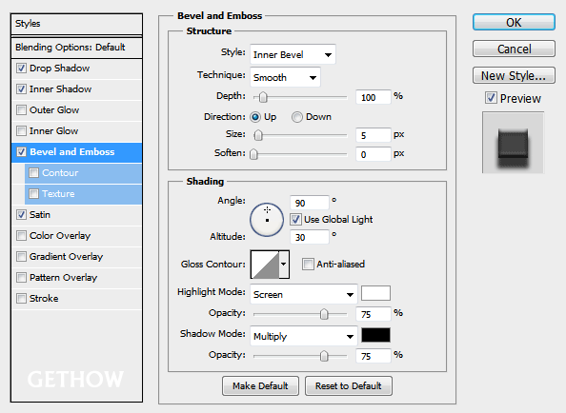Tick the Anti-aliased checkbox

pos(308,265)
